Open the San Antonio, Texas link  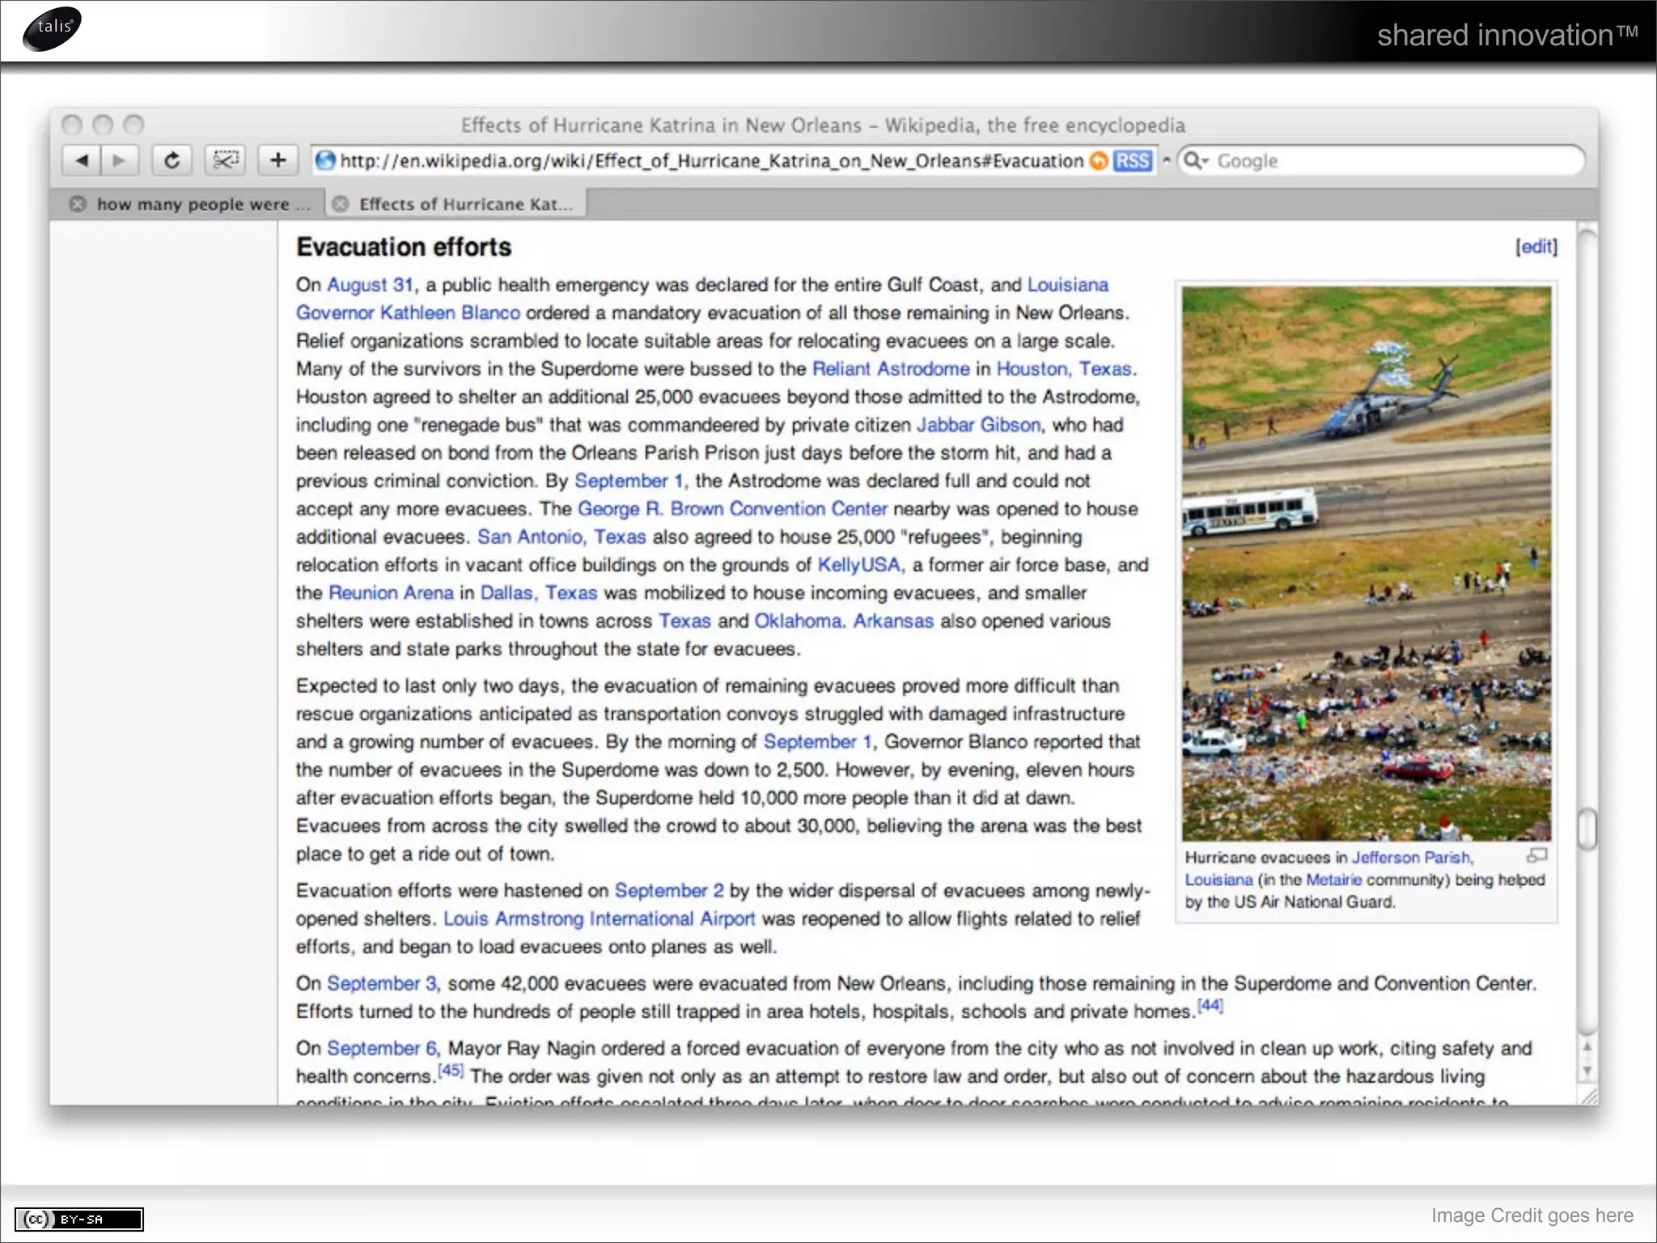click(x=562, y=537)
